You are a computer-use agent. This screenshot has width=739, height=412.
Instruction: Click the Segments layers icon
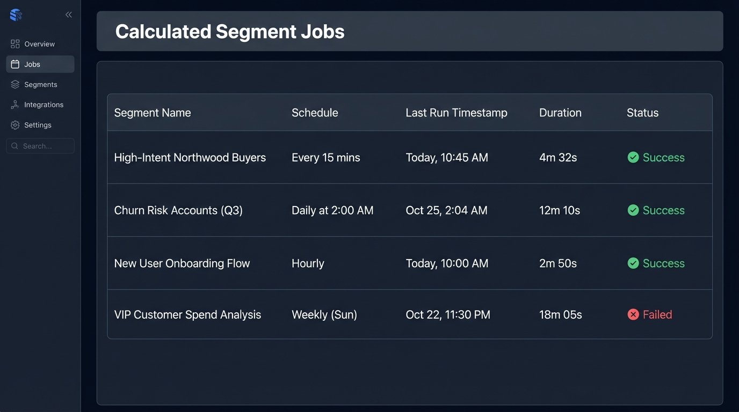15,85
